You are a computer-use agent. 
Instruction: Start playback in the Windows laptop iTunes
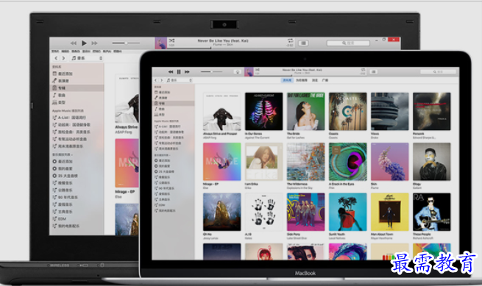click(x=84, y=43)
